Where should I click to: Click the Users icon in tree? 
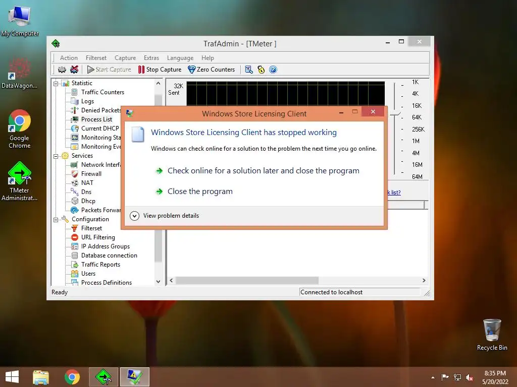75,274
